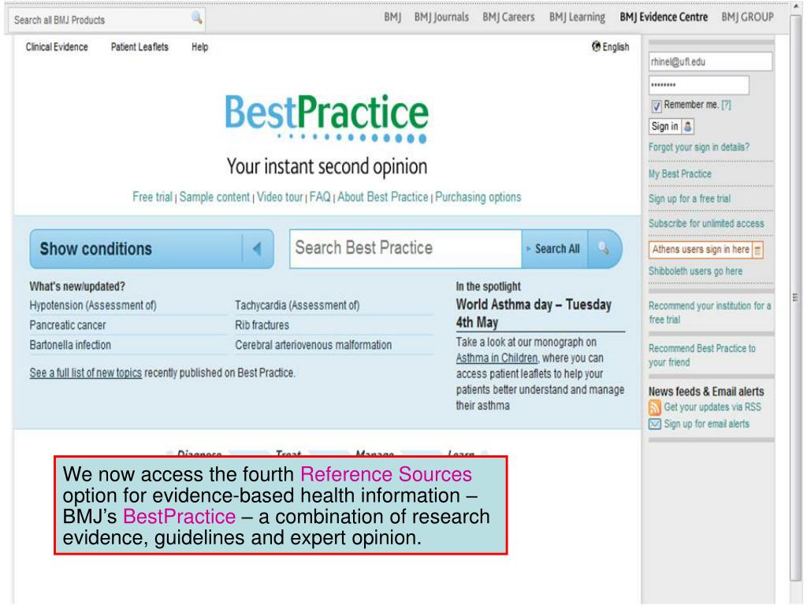The width and height of the screenshot is (807, 605).
Task: Open Cerebral arteriovenous malformation topic
Action: [313, 345]
